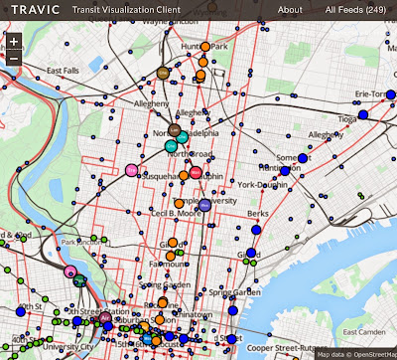The image size is (397, 360).
Task: Click the orange vehicle marker at Fairmount
Action: pos(171,257)
